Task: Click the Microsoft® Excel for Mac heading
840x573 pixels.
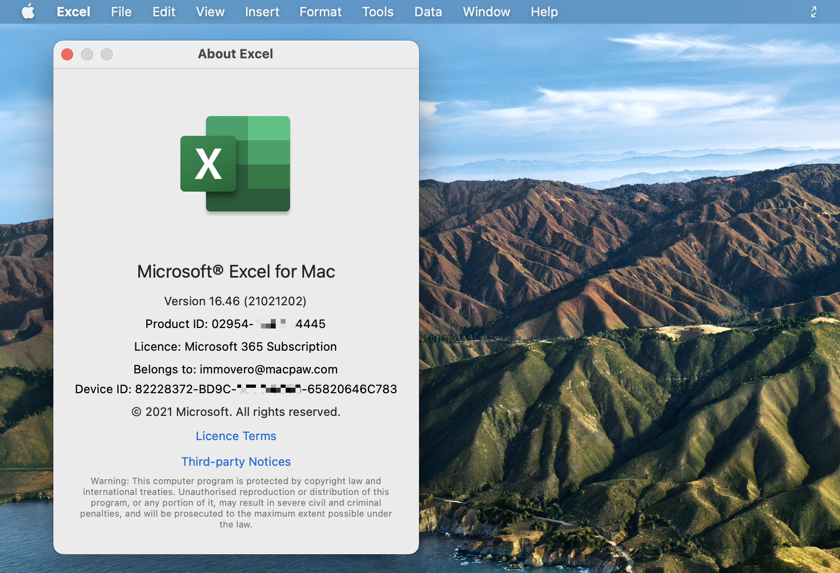Action: pos(236,272)
